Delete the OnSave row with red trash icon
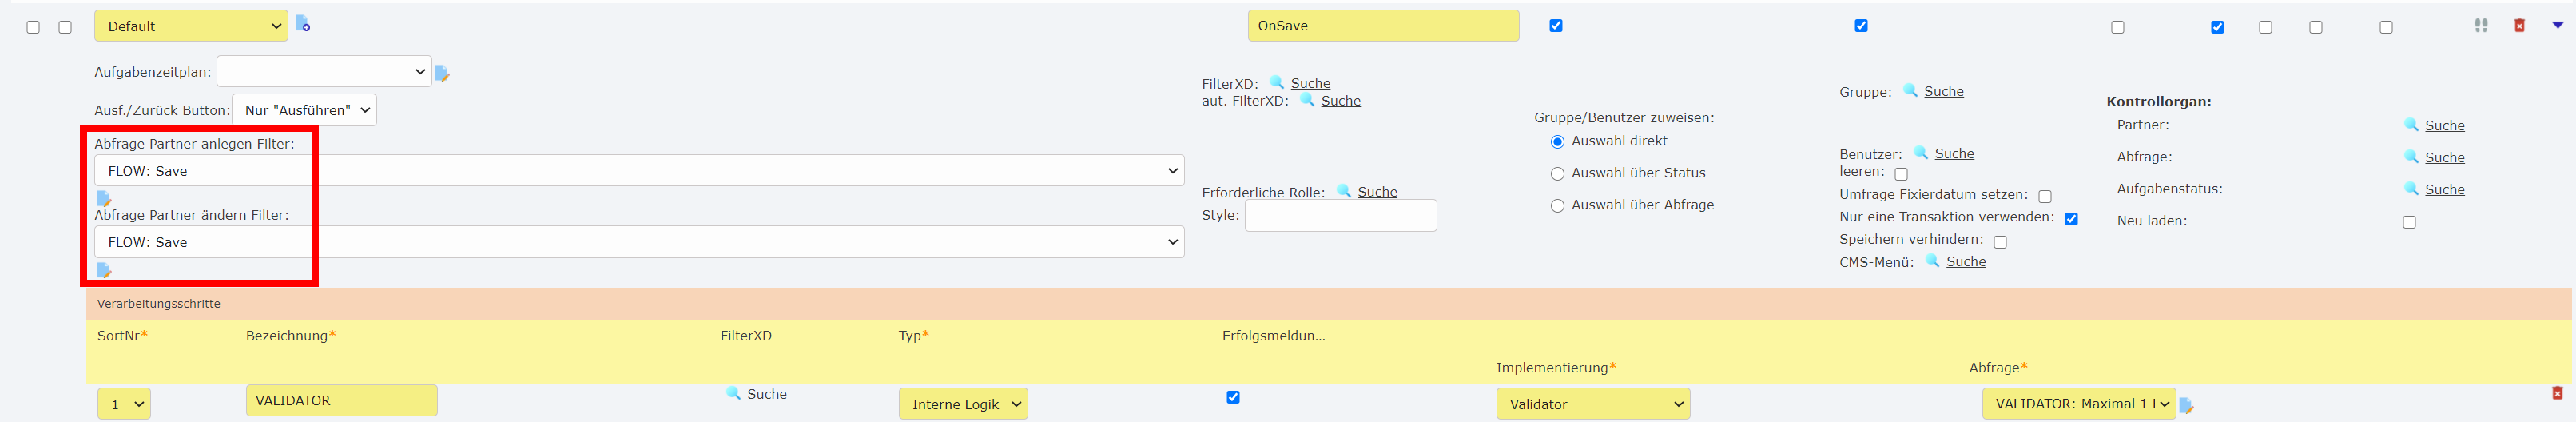 pos(2519,26)
